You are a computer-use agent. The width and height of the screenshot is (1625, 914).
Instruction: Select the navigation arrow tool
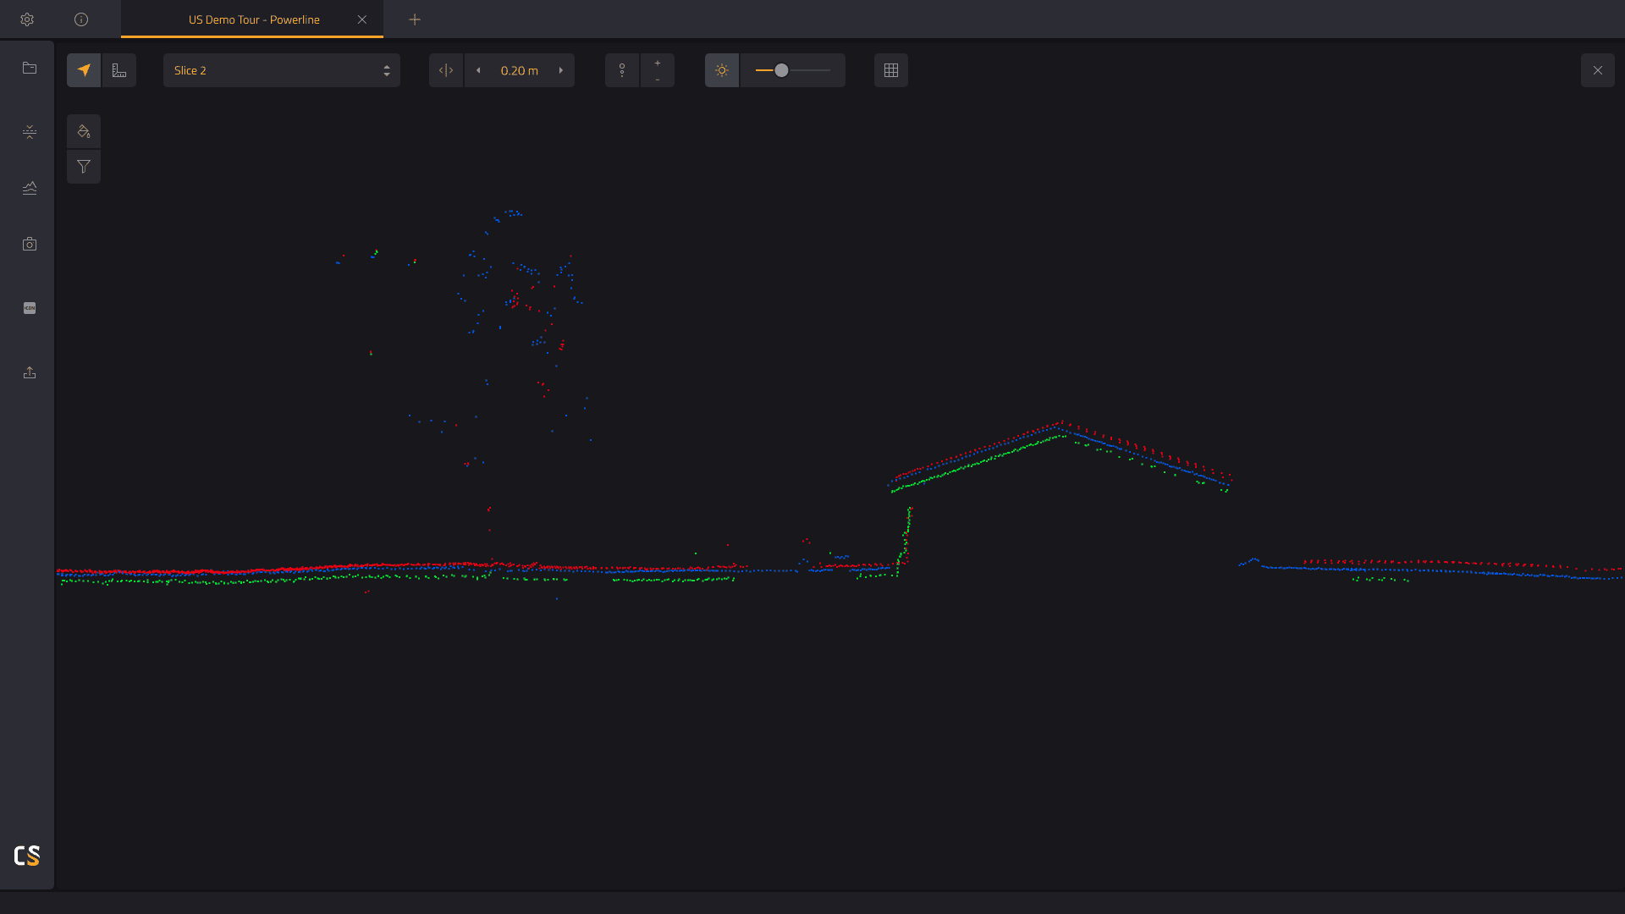(x=84, y=69)
